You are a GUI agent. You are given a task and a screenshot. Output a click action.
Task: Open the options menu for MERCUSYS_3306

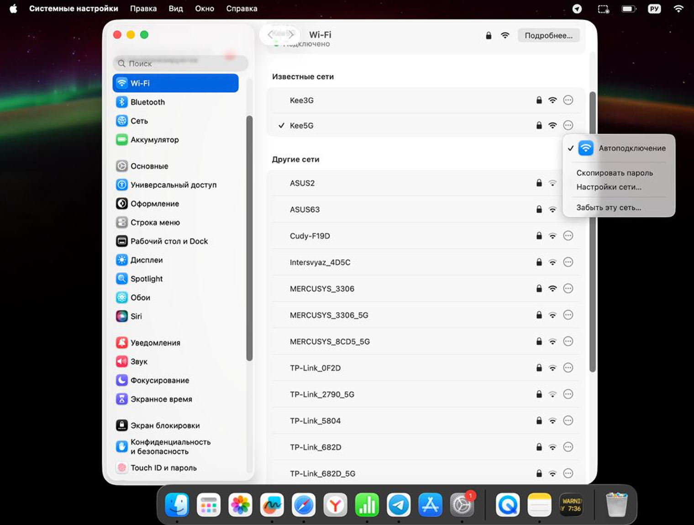coord(568,288)
